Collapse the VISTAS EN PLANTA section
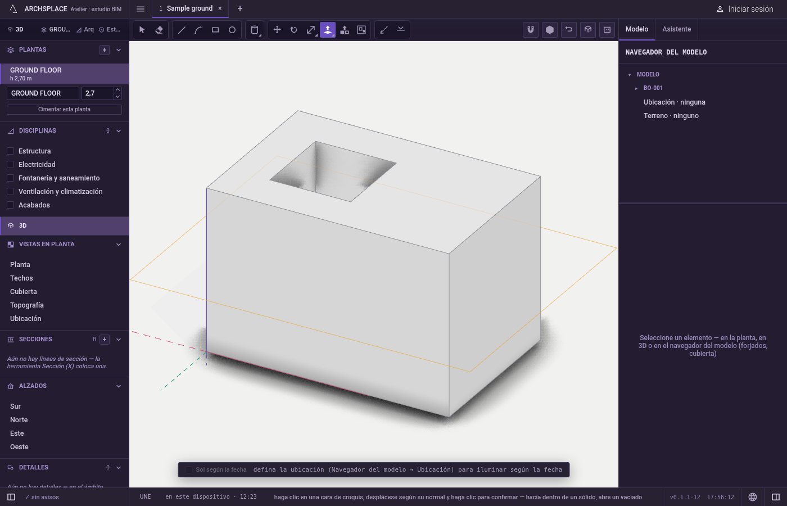Viewport: 787px width, 506px height. 119,245
